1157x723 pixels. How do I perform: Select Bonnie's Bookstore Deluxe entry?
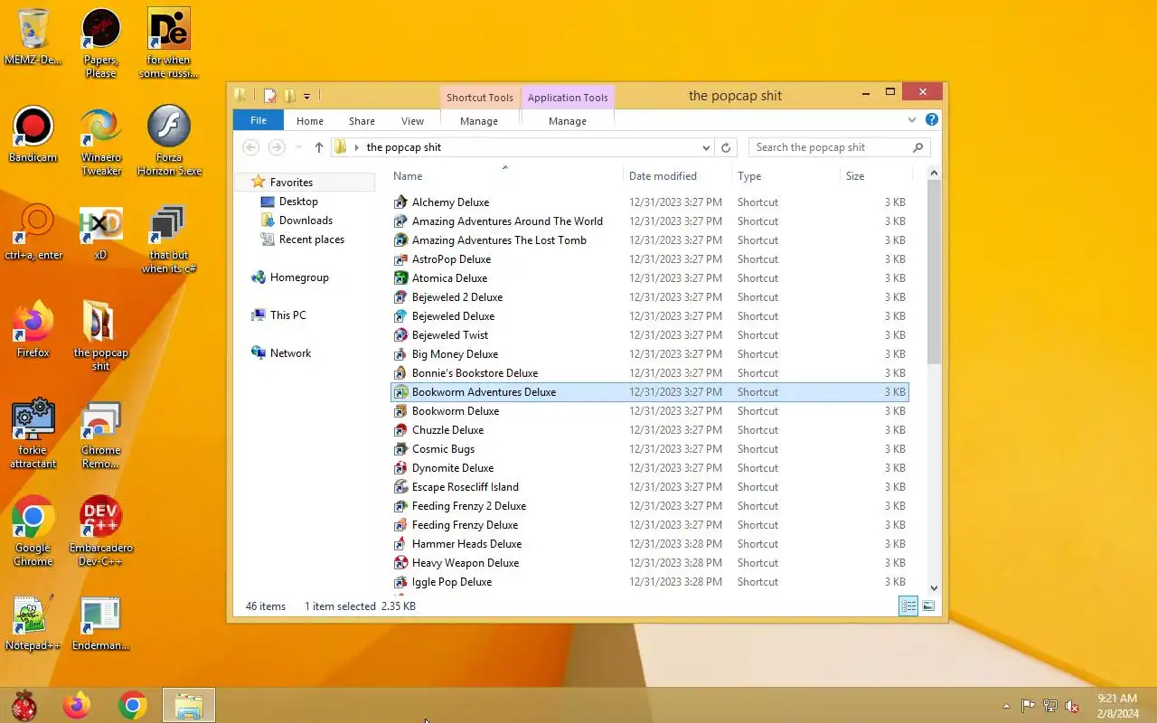tap(649, 373)
